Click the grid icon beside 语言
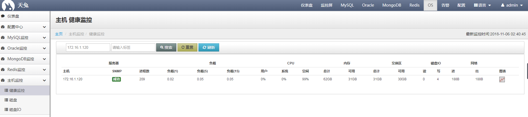 (x=476, y=5)
